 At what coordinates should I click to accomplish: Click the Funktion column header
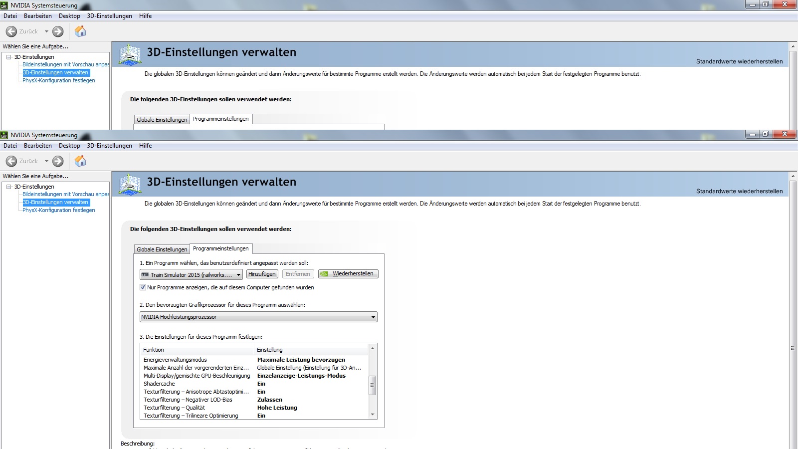click(x=198, y=350)
